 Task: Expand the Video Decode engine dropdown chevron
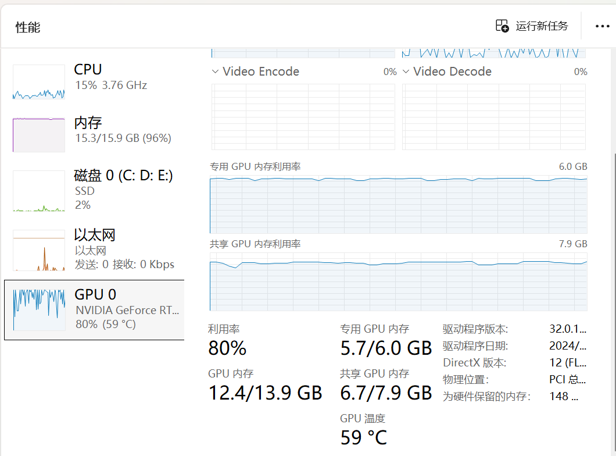coord(406,72)
